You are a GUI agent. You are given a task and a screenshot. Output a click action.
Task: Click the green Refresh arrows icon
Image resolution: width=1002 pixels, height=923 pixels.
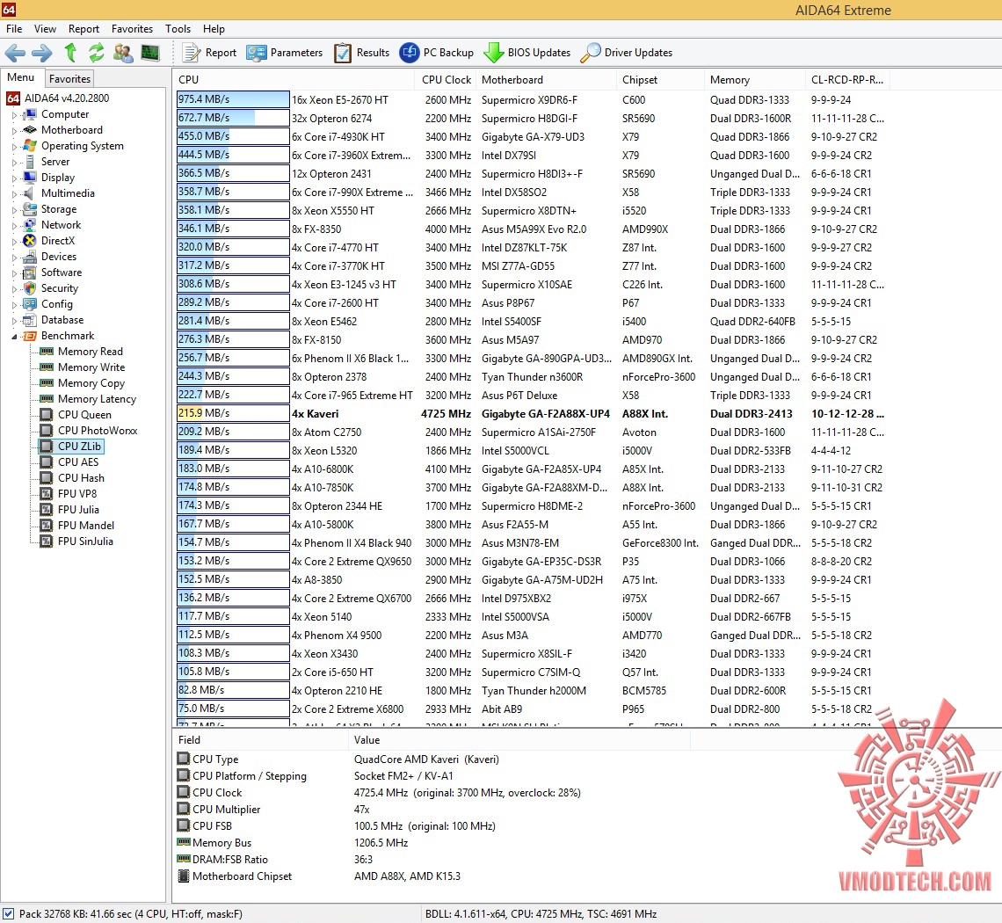click(97, 53)
